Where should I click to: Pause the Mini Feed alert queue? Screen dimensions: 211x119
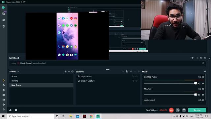pyautogui.click(x=196, y=58)
